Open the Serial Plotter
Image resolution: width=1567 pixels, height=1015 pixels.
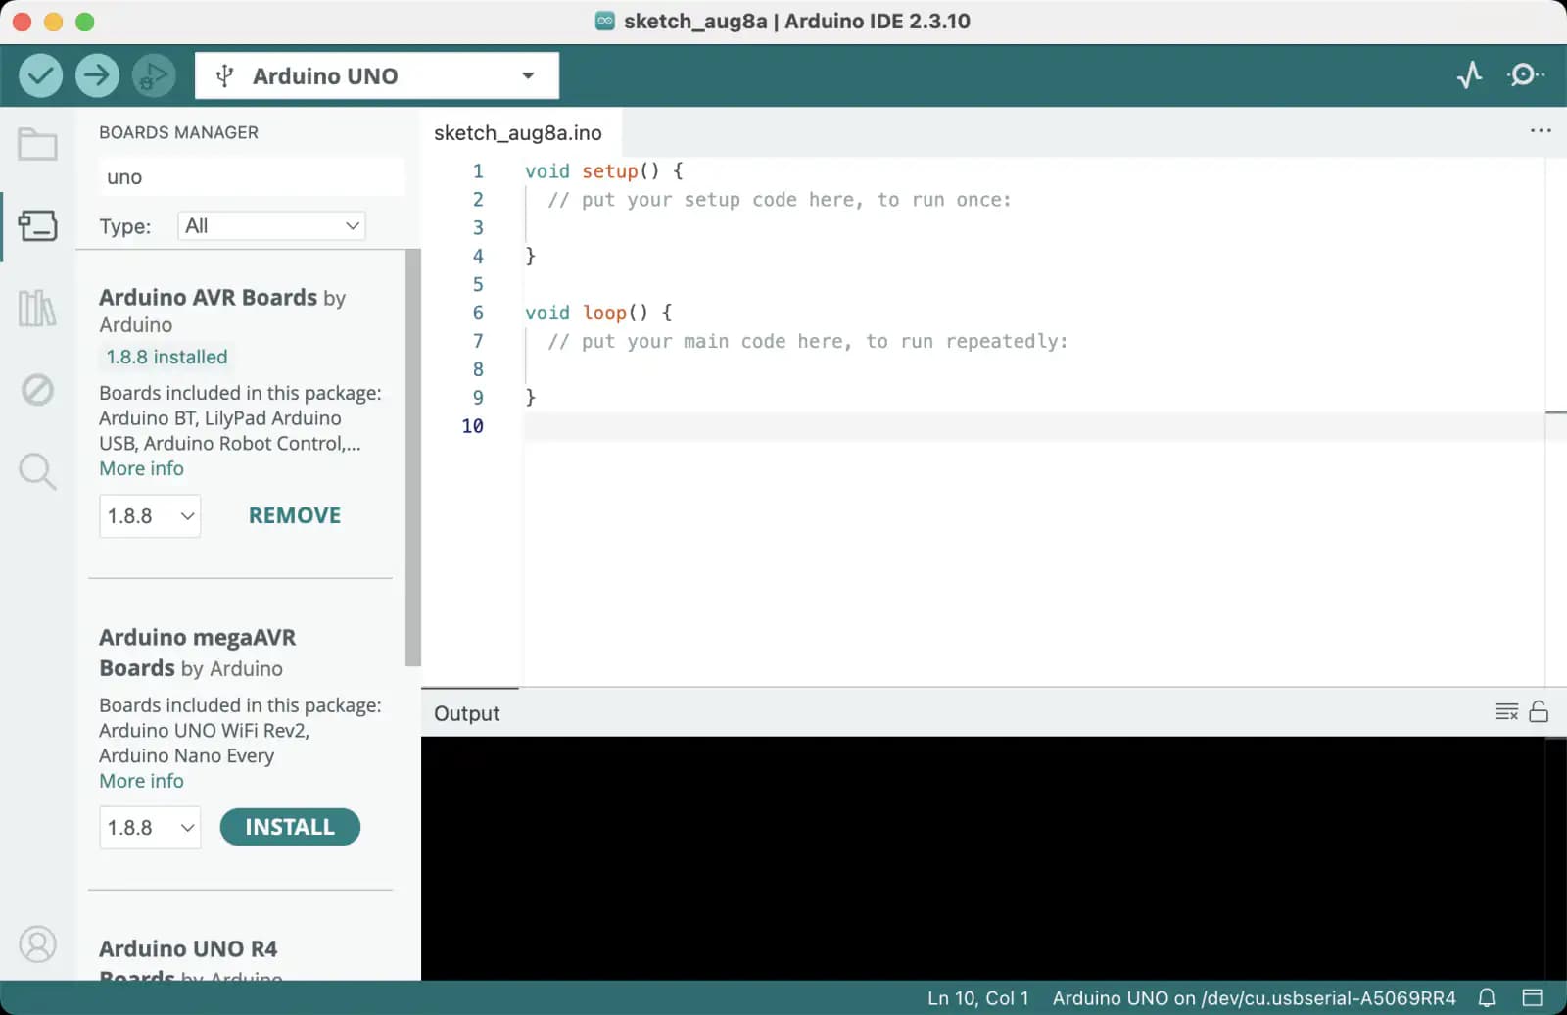[1469, 75]
